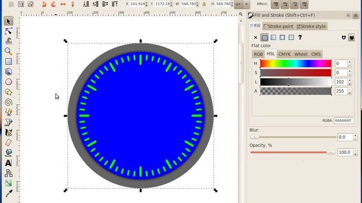Click X position stepper arrows
This screenshot has height=203, width=362.
(146, 4)
